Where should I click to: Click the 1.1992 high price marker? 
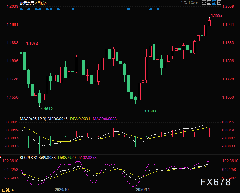216,15
